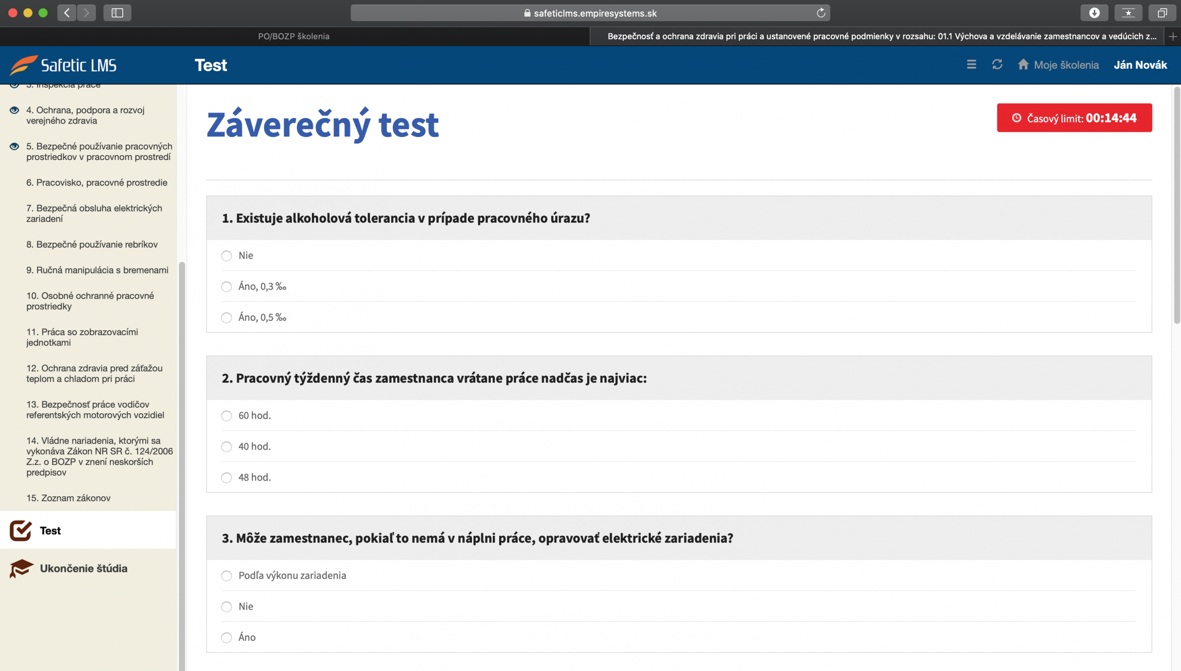The height and width of the screenshot is (671, 1181).
Task: Click question 3 heading about elektrické zariadenia
Action: 477,538
